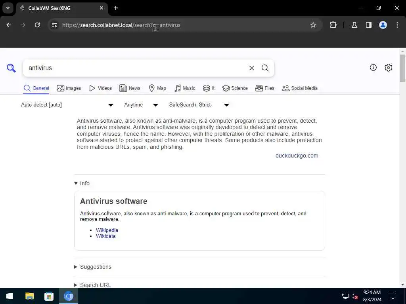Open the Auto-detect language dropdown
Viewport: 406px width, 304px height.
coord(67,104)
